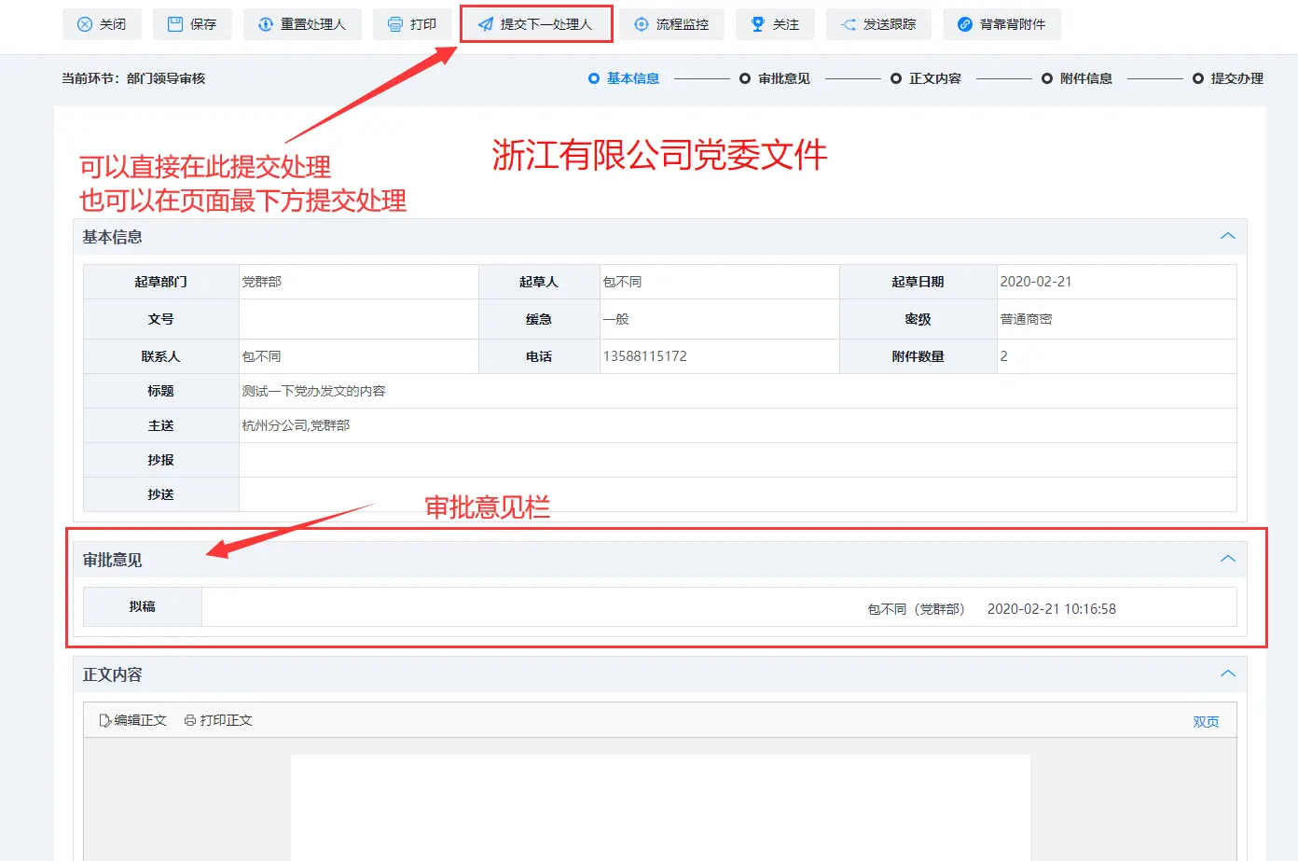Click the 基本信息 panel header title

pyautogui.click(x=113, y=237)
